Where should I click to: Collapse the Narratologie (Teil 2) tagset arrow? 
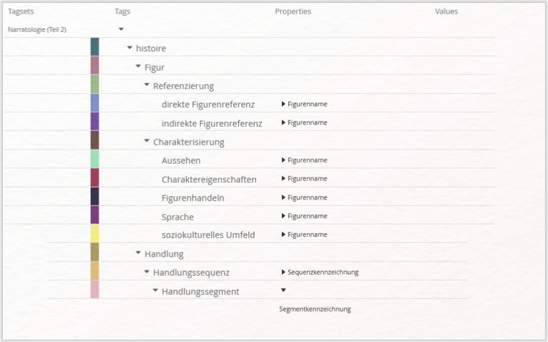pos(121,29)
